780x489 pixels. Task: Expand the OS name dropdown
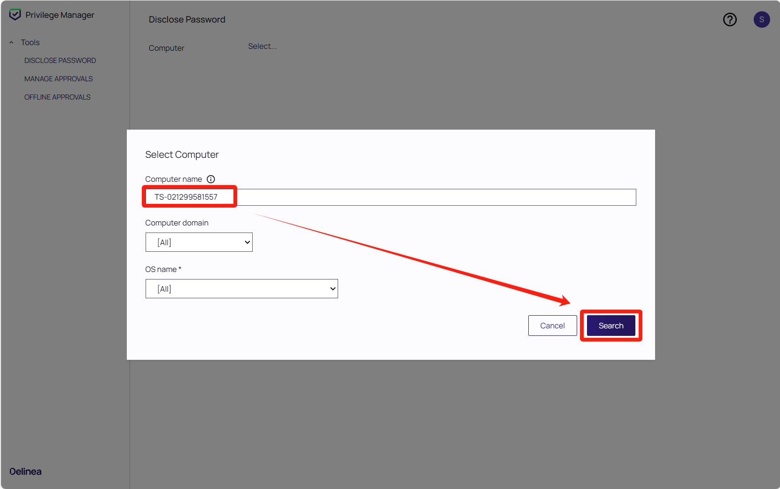241,289
